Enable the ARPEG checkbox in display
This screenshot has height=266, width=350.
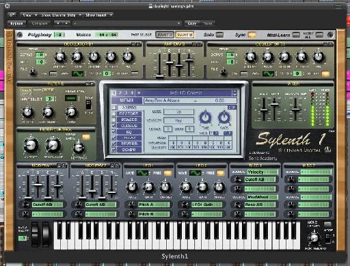tap(114, 107)
